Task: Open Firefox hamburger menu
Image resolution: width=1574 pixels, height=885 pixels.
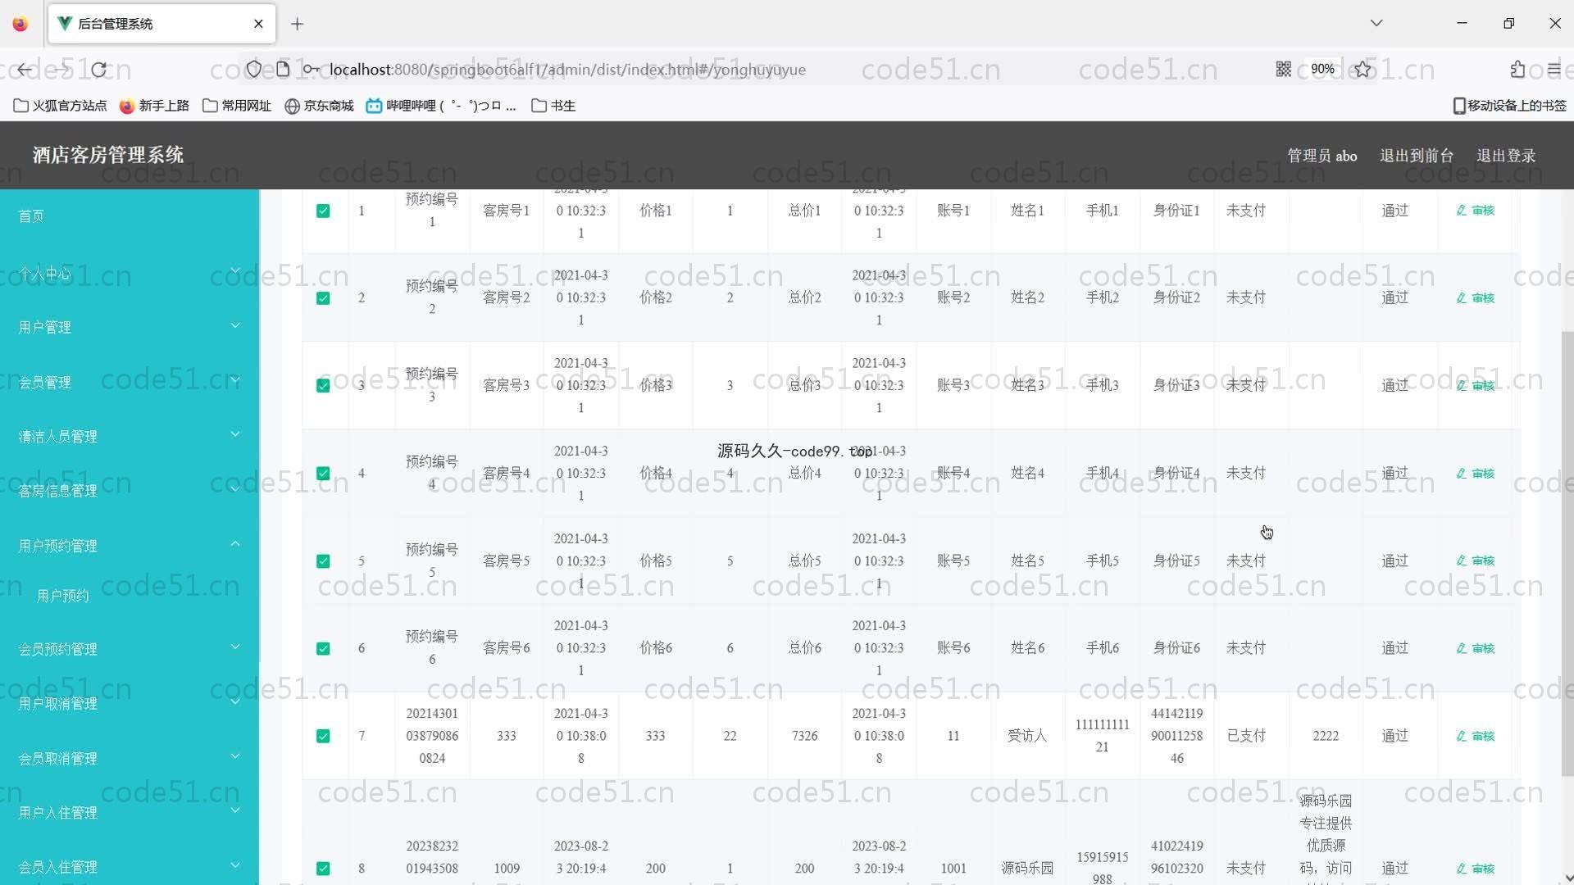Action: pyautogui.click(x=1554, y=70)
